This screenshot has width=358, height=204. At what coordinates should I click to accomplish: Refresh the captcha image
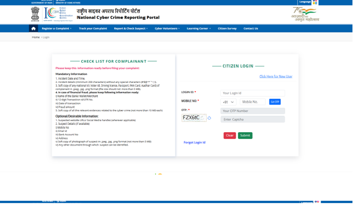[209, 118]
